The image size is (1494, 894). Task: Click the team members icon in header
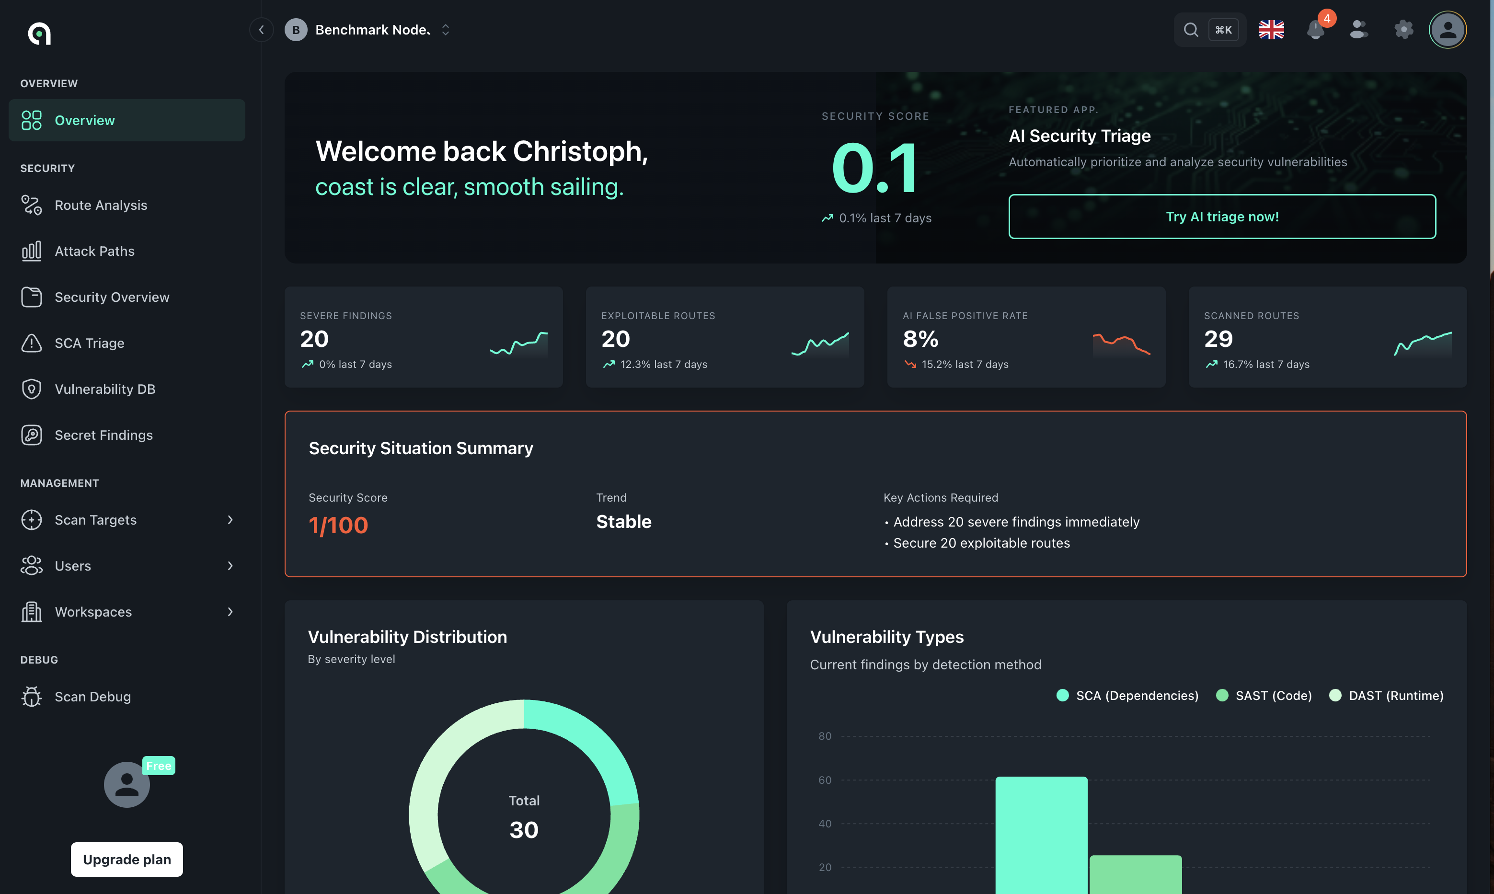coord(1359,30)
